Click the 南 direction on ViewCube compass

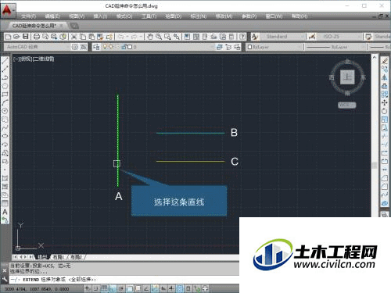(x=347, y=93)
